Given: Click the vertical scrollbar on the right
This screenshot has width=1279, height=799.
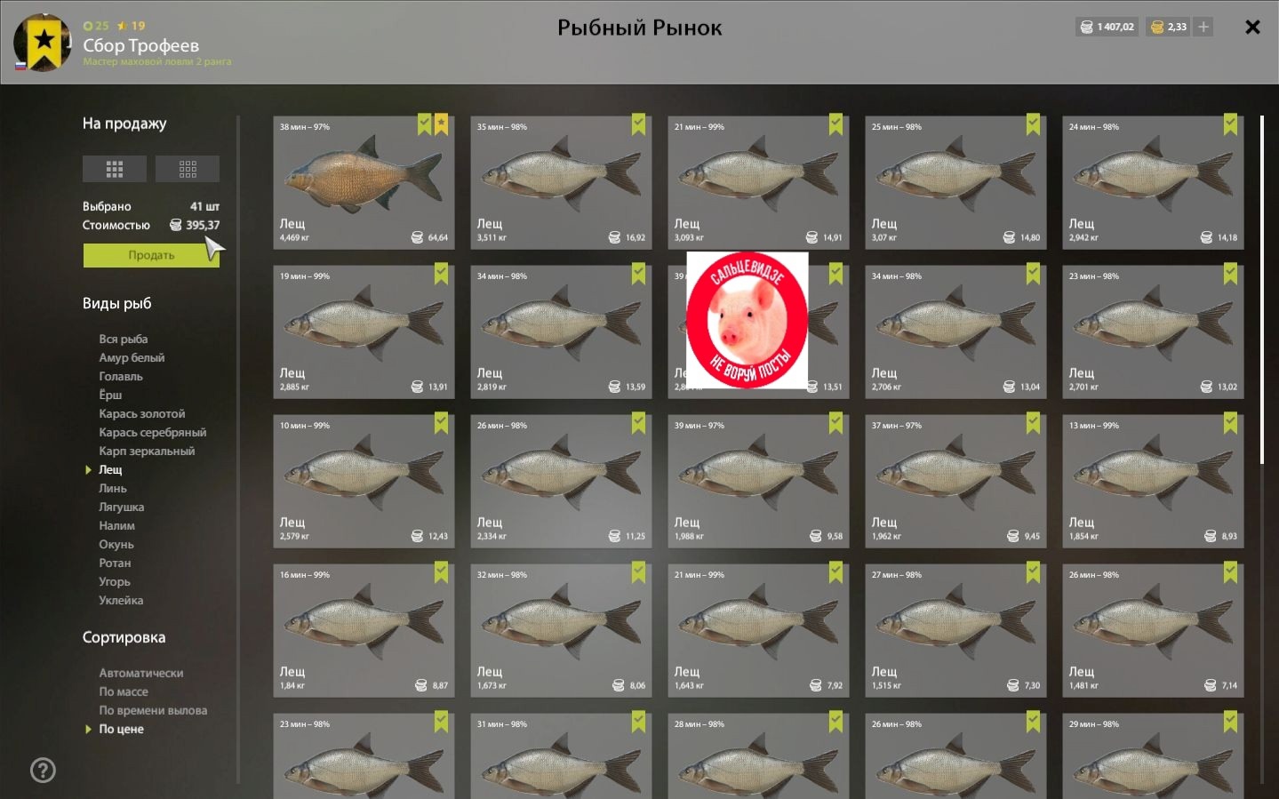Looking at the screenshot, I should tap(1262, 289).
